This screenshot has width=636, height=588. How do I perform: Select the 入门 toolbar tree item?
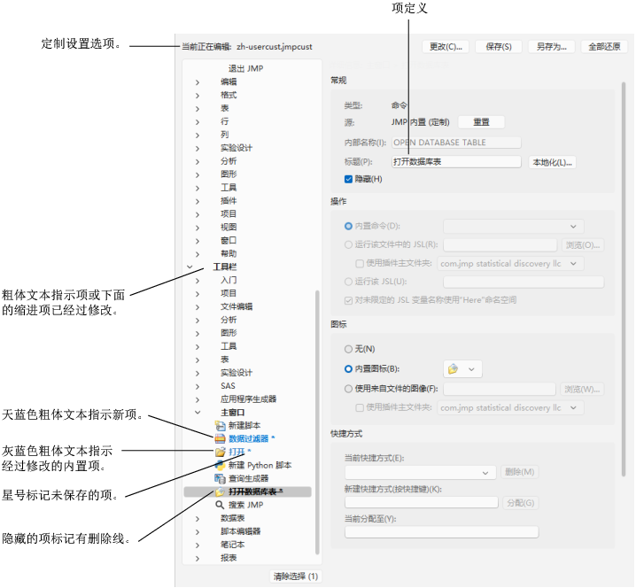click(x=229, y=281)
